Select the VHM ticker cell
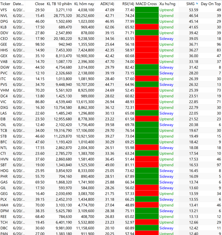The height and width of the screenshot is (235, 222). tap(5, 90)
